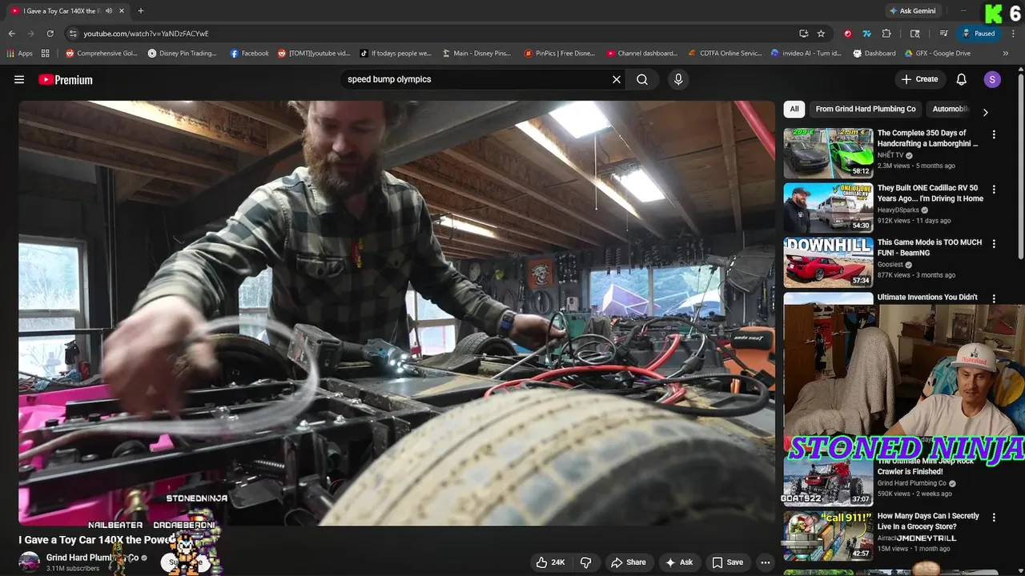
Task: Select the 'All' filter chip
Action: 794,109
